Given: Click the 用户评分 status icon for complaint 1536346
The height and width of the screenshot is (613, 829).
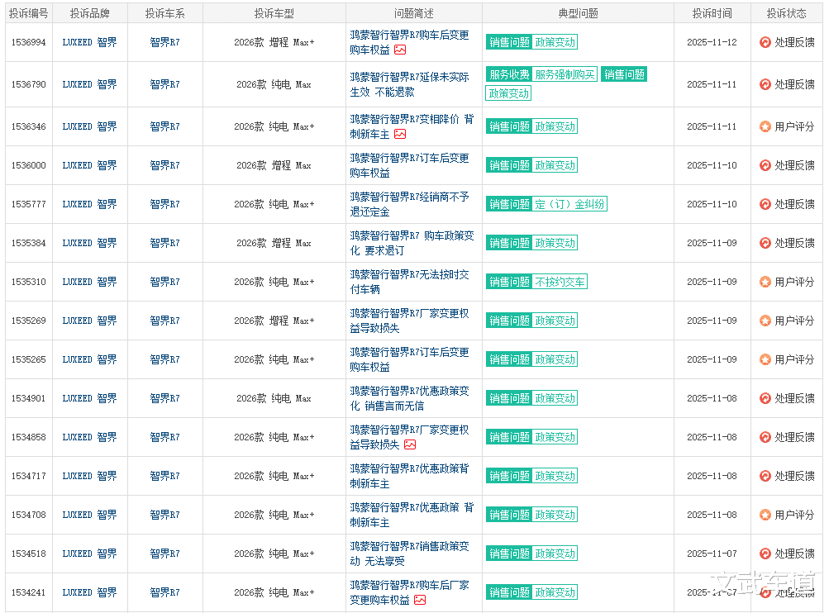Looking at the screenshot, I should (x=765, y=127).
